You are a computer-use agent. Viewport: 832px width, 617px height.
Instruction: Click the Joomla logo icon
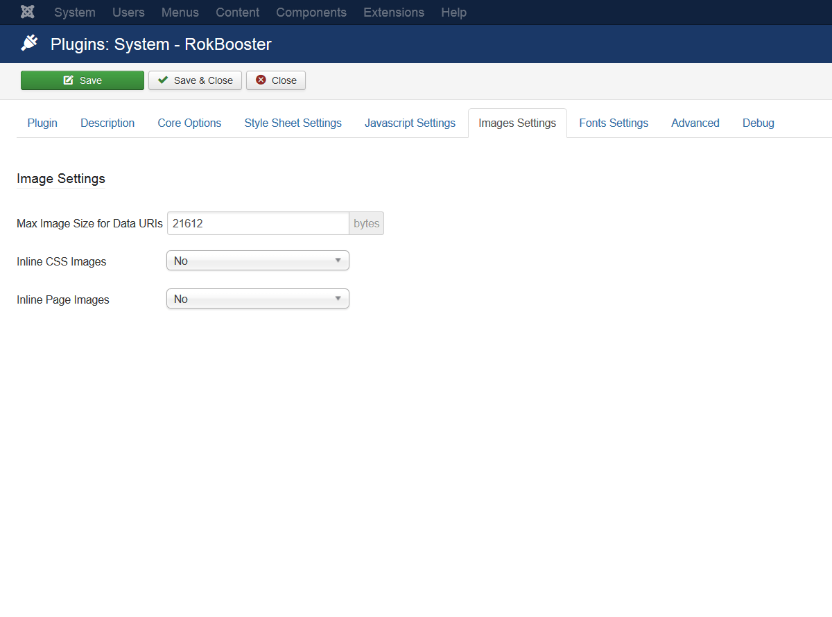pos(28,12)
